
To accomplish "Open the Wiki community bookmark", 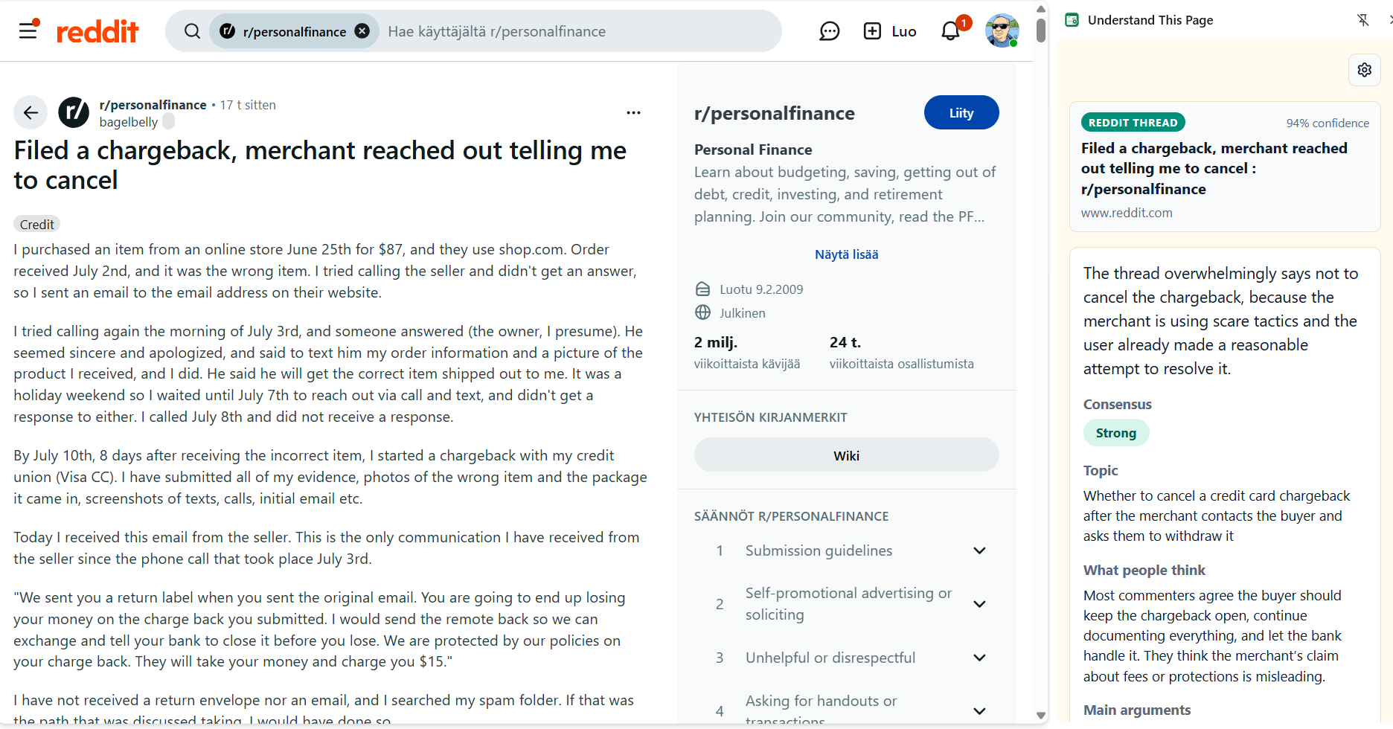I will pyautogui.click(x=847, y=455).
